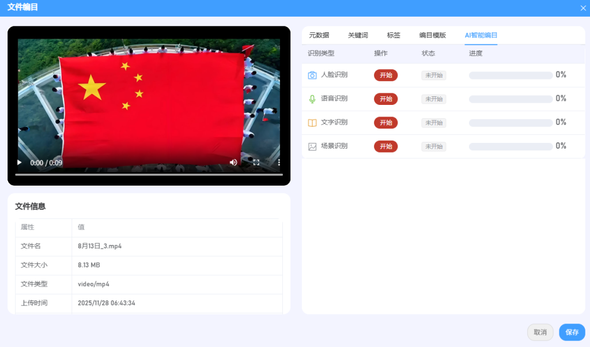Image resolution: width=590 pixels, height=347 pixels.
Task: Click 未开始 status for 人脸识别
Action: [434, 76]
